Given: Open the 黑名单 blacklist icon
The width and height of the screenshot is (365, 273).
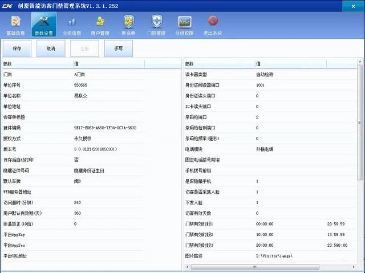Looking at the screenshot, I should (x=128, y=25).
